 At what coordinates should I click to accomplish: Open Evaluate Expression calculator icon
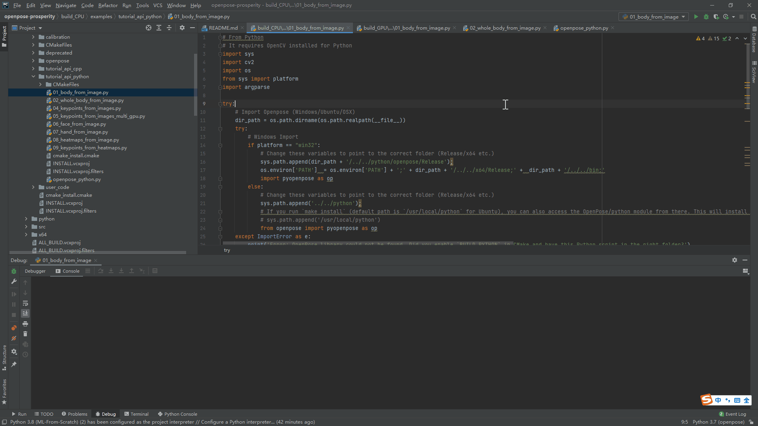(x=155, y=271)
